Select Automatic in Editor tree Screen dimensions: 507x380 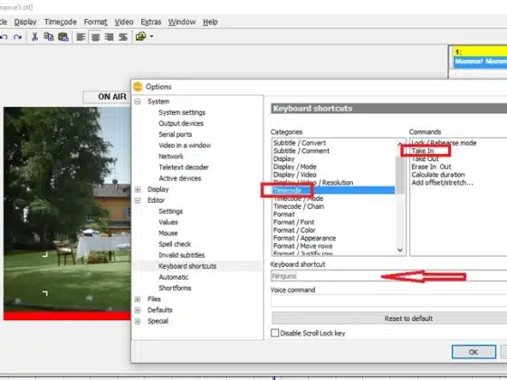(174, 277)
